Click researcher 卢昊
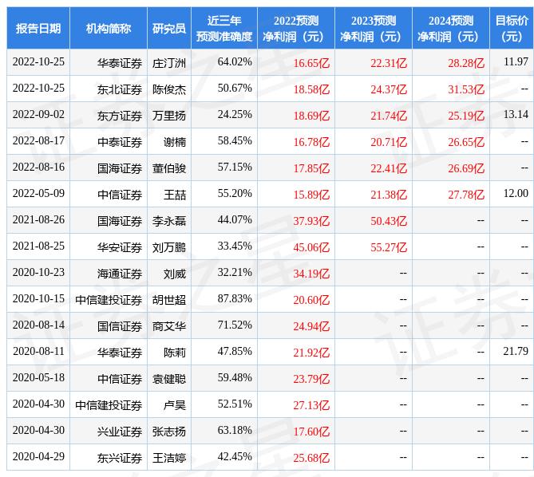This screenshot has width=534, height=477. 175,405
